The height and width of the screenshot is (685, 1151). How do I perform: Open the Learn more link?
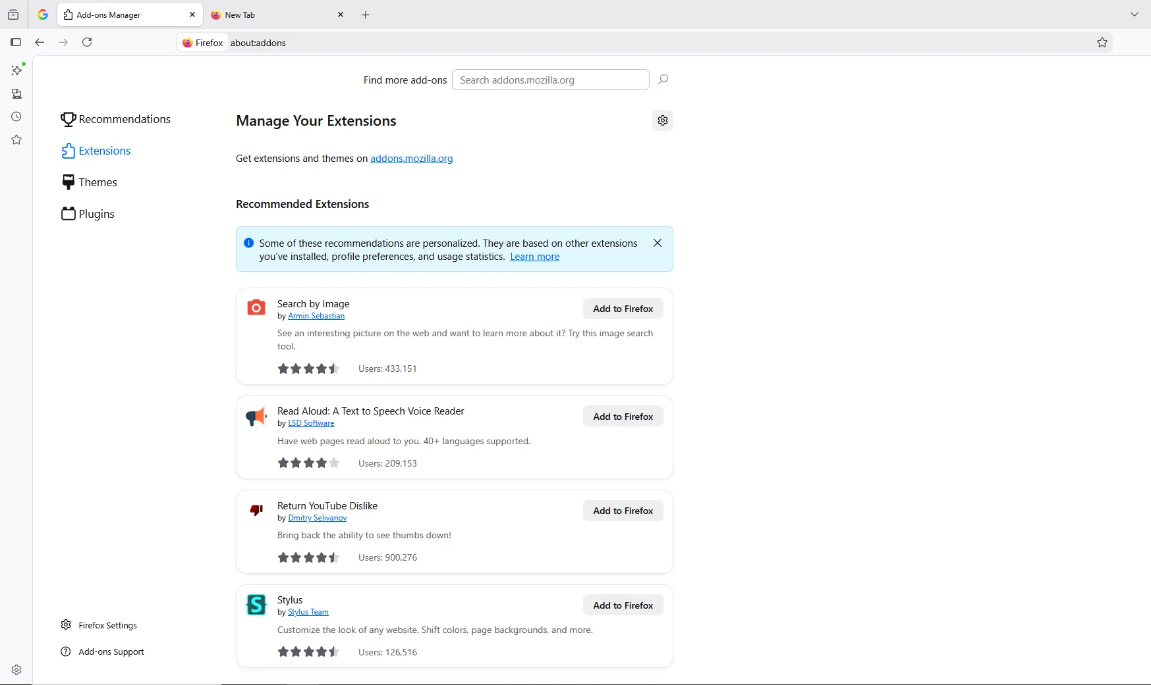[x=534, y=257]
